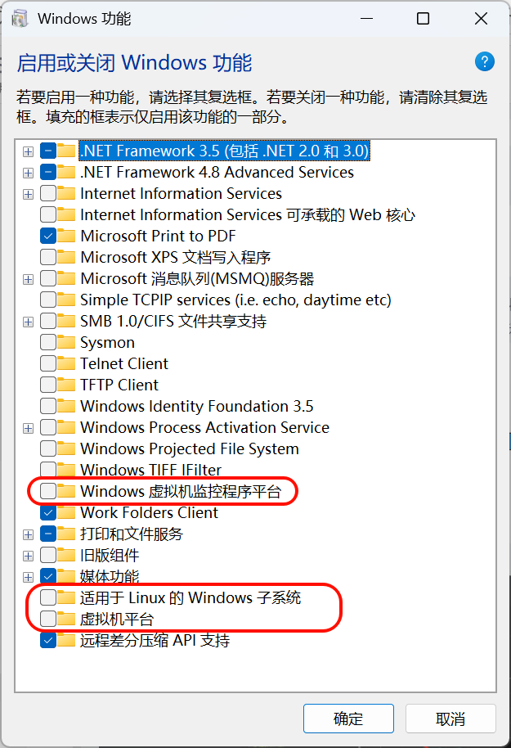The width and height of the screenshot is (511, 748).
Task: Select 打印和文件服务 row label
Action: click(x=132, y=534)
